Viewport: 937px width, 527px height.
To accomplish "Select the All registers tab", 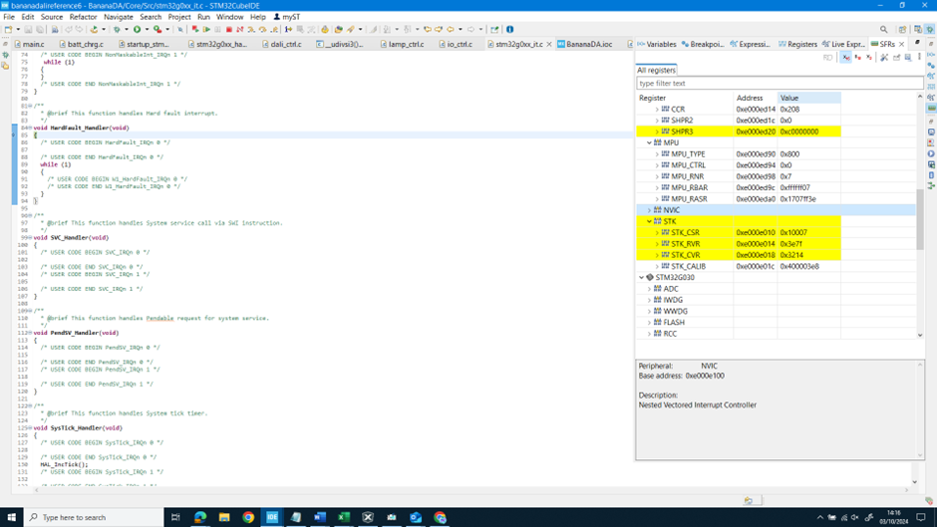I will [x=656, y=70].
